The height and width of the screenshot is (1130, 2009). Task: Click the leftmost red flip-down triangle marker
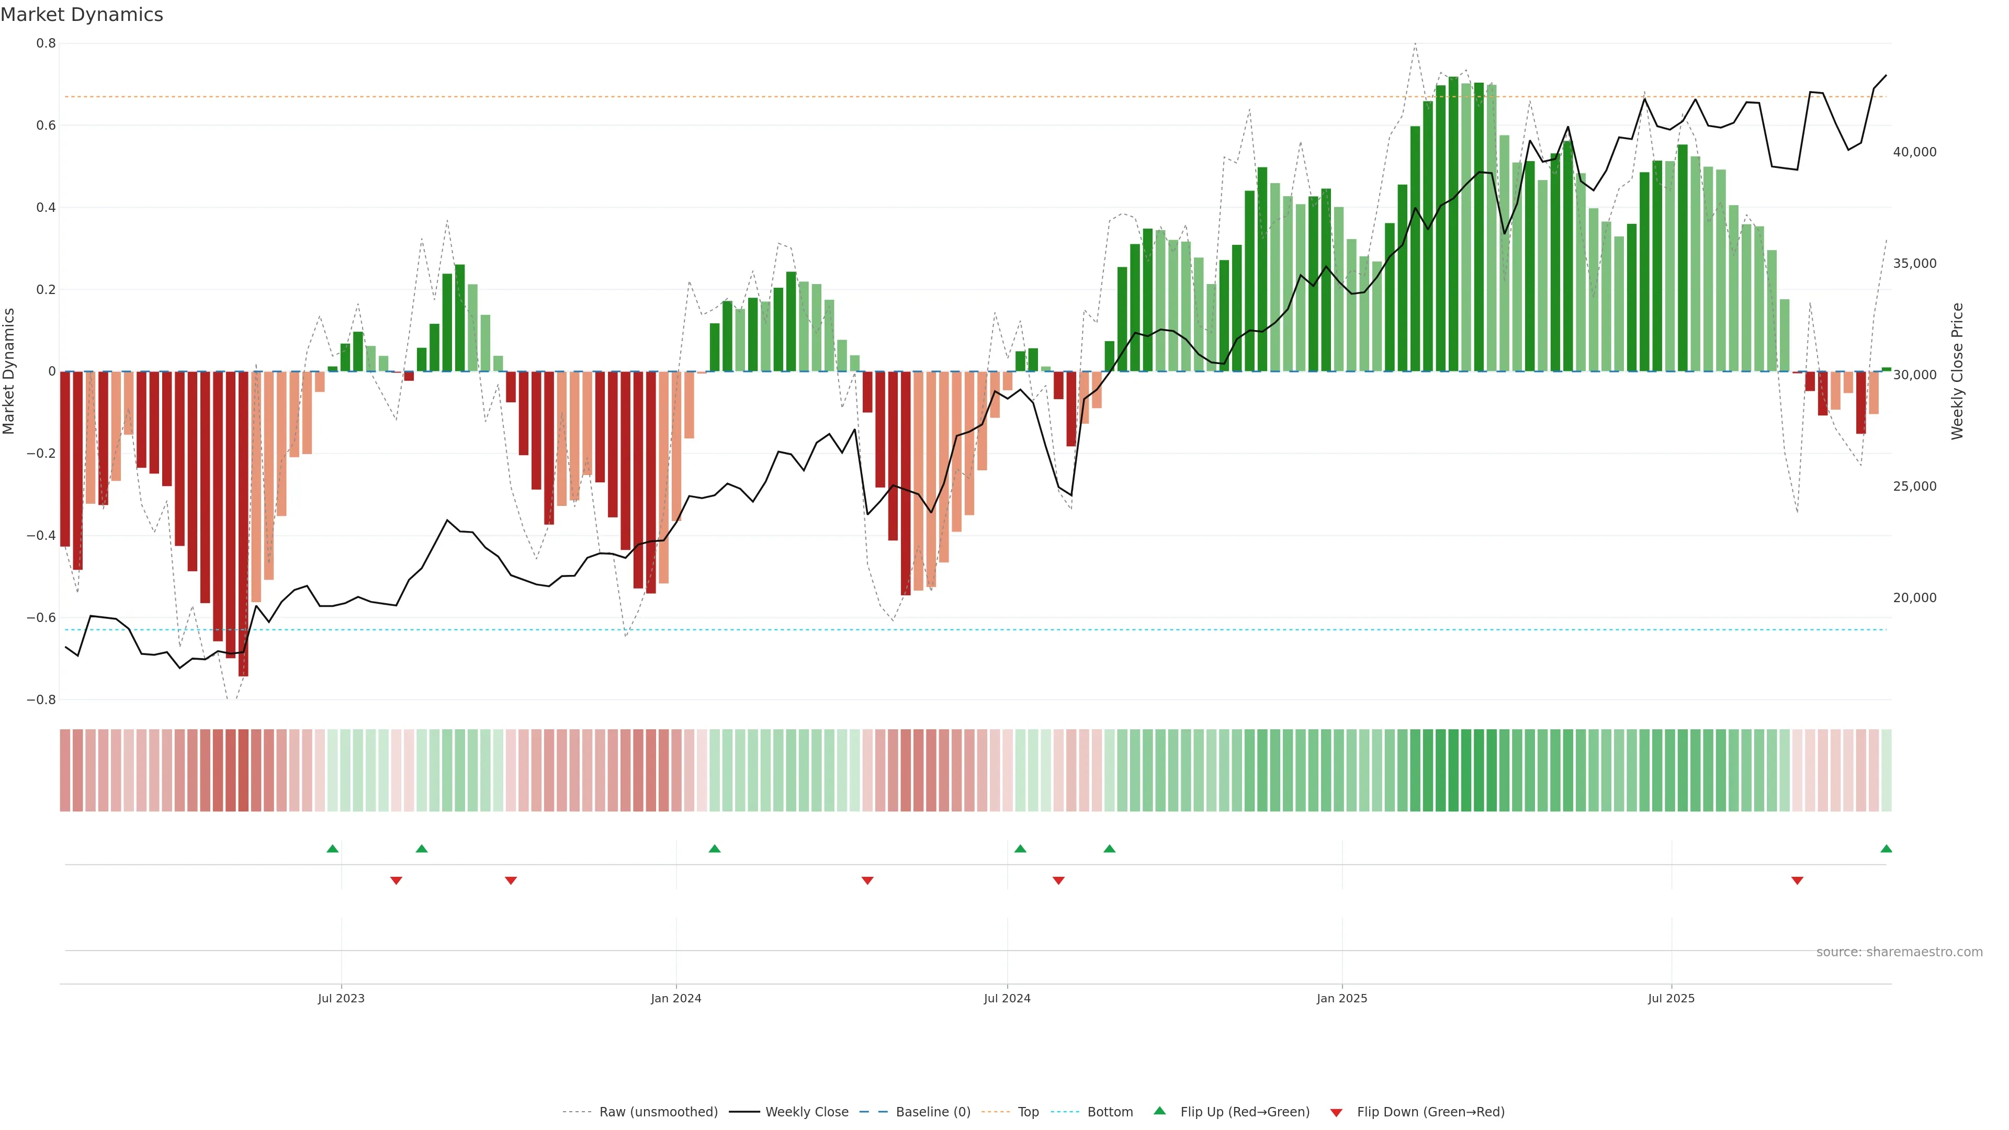pos(396,880)
